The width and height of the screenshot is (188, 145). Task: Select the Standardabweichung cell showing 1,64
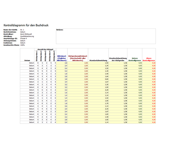click(98, 76)
